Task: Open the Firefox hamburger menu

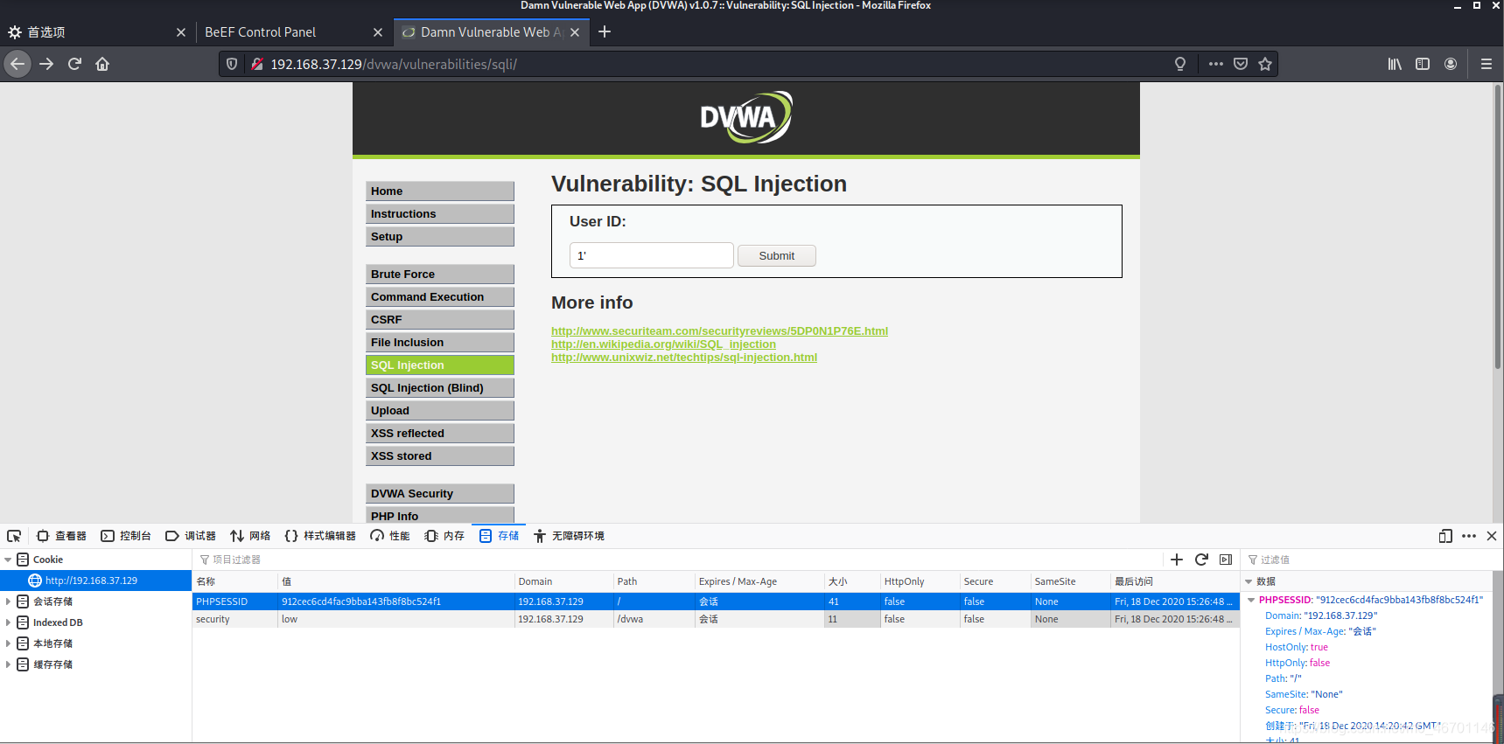Action: [x=1487, y=64]
